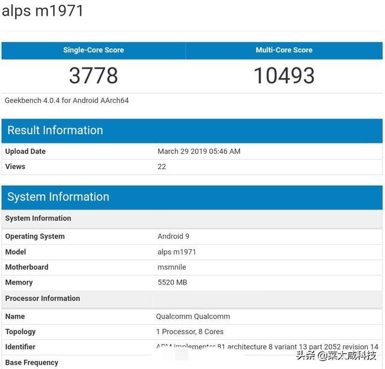Click the Views count of 22

[162, 167]
